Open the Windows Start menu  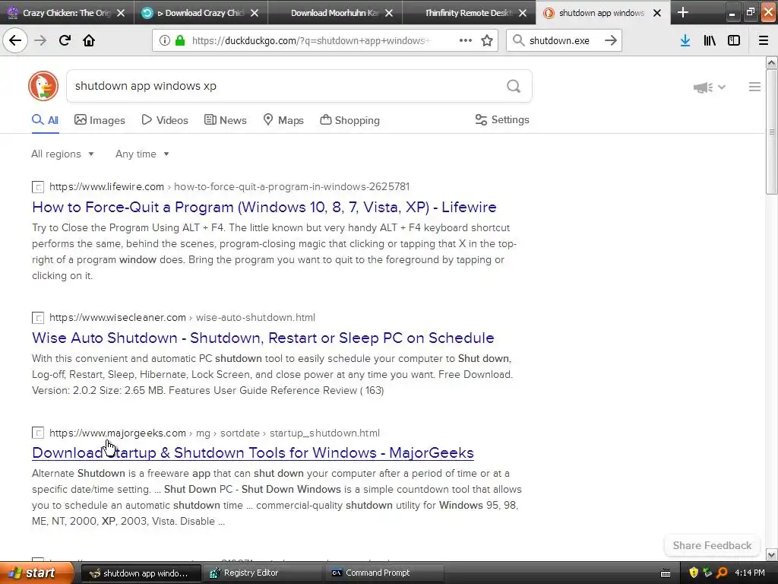tap(36, 573)
